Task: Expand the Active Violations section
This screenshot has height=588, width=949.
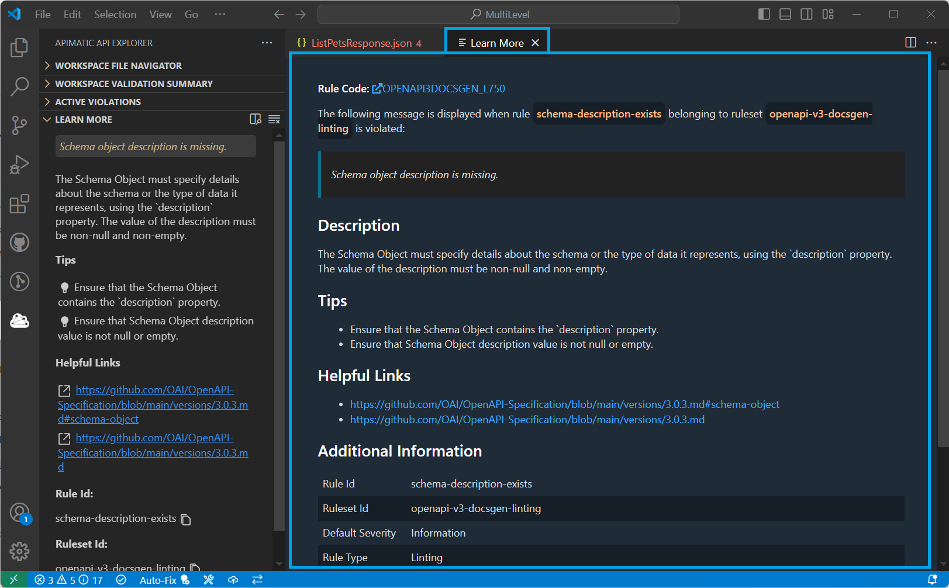Action: coord(163,102)
